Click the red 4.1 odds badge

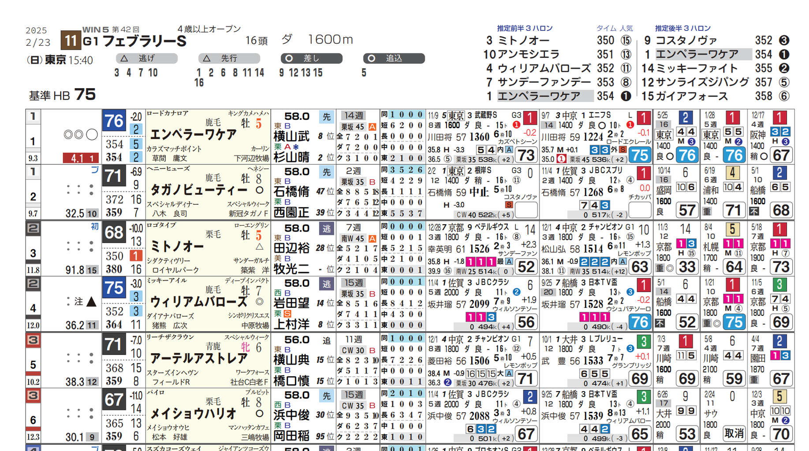point(80,158)
